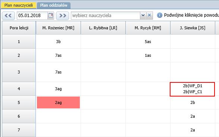
Task: Select the L. Rybitwa [LR] column header
Action: [103, 28]
